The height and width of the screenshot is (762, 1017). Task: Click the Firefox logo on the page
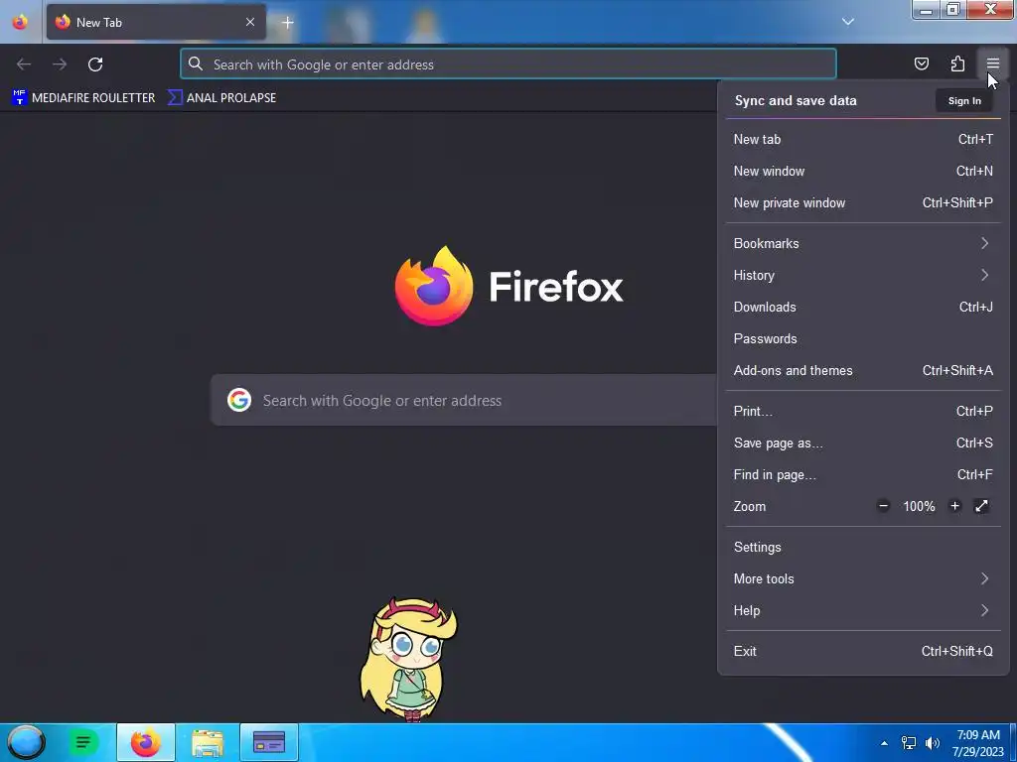coord(433,287)
